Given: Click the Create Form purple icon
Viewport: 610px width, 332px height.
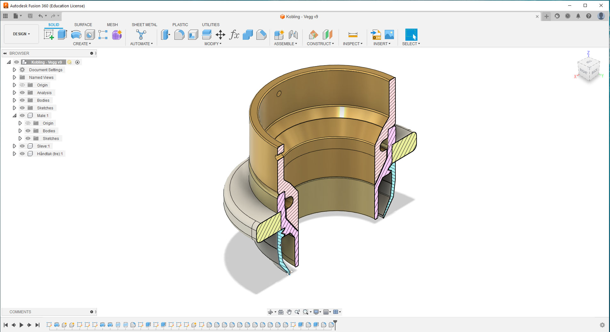Looking at the screenshot, I should click(117, 35).
